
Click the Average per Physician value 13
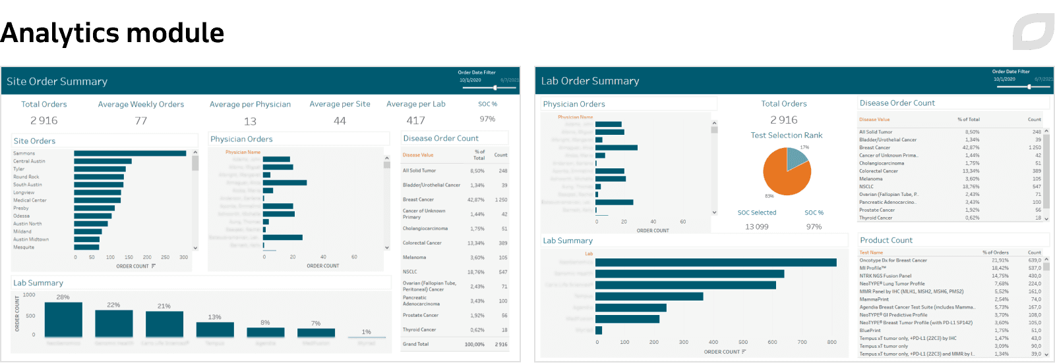(250, 122)
